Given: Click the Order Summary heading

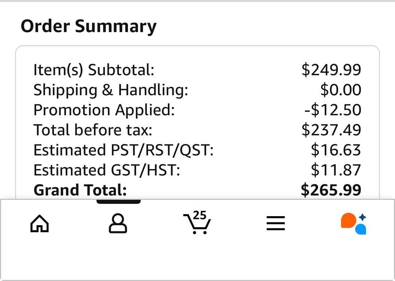Looking at the screenshot, I should 88,26.
